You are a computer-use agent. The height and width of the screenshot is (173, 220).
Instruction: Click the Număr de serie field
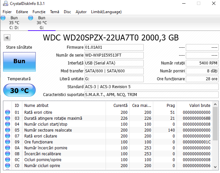click(114, 55)
